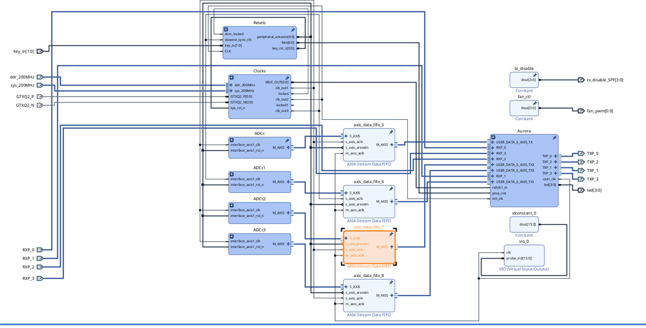Expand the ADCc1 hierarchy block
The width and height of the screenshot is (646, 328).
point(232,174)
